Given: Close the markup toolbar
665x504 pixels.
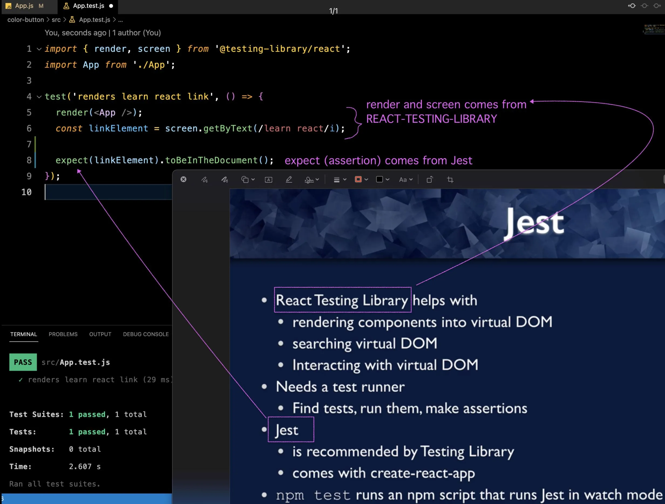Looking at the screenshot, I should tap(183, 179).
